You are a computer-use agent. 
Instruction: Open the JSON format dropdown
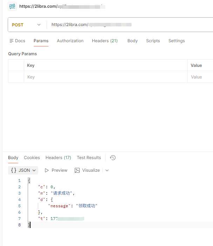coord(23,170)
